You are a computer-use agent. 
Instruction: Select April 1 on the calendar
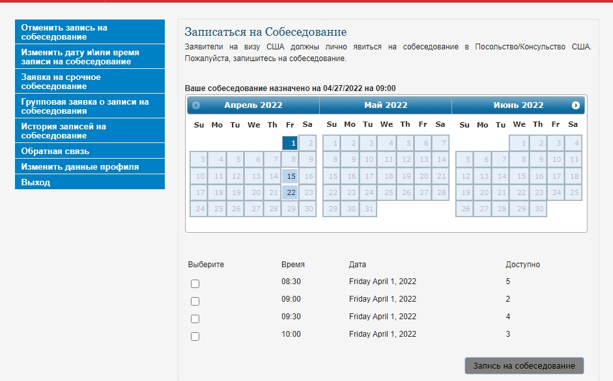[x=290, y=143]
